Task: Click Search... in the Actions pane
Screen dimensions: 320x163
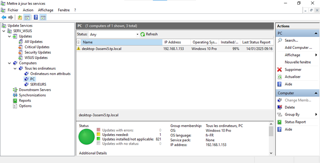Action: (292, 40)
